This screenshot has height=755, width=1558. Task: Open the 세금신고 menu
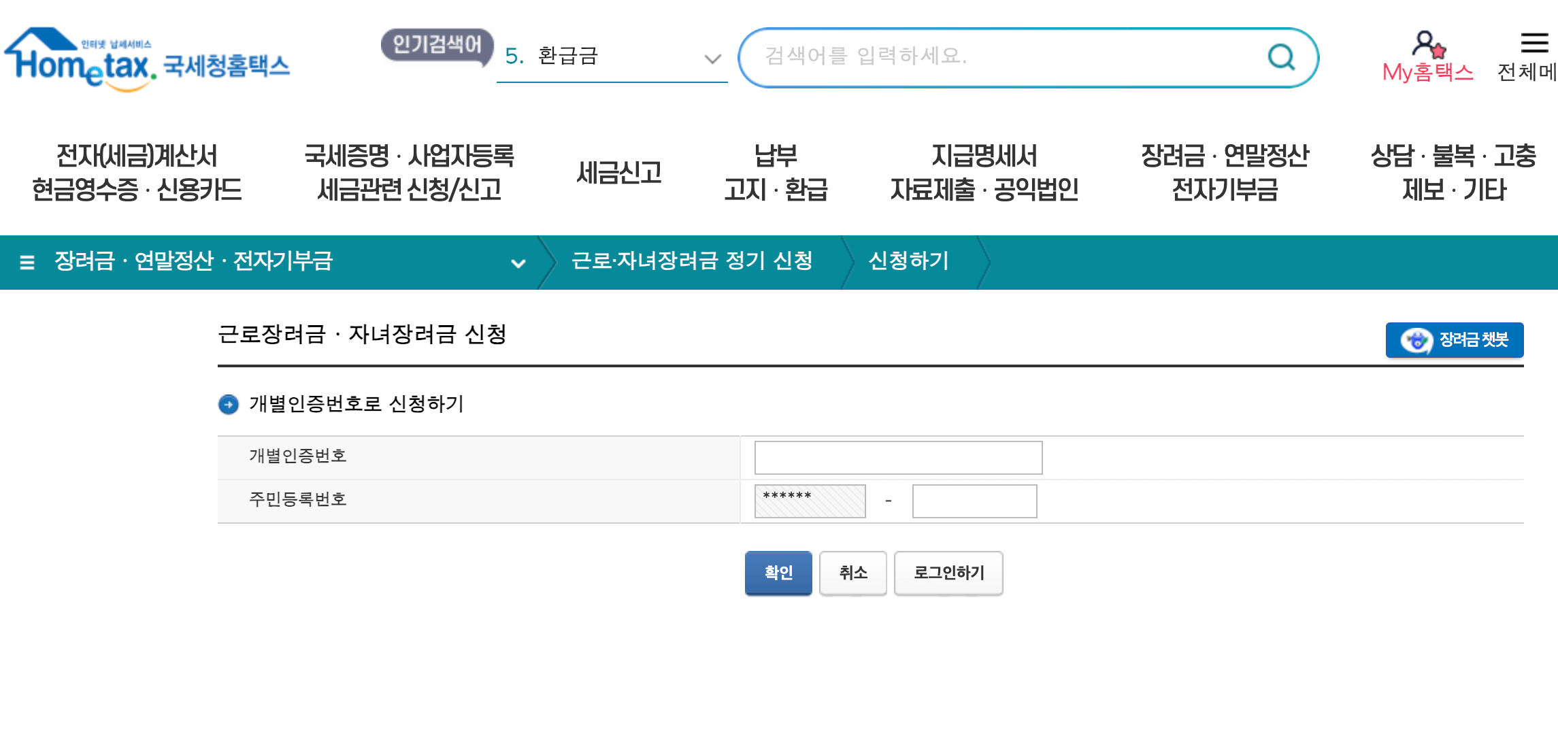[618, 173]
